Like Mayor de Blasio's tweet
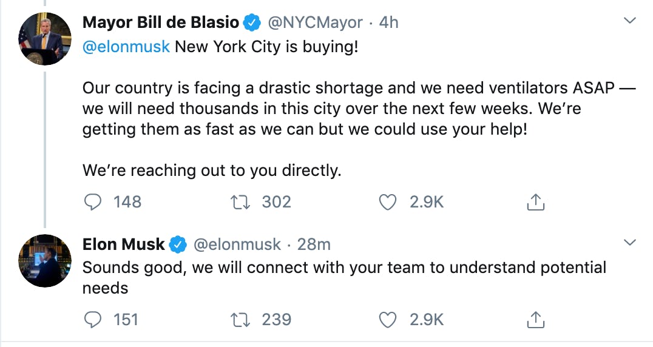653x347 pixels. click(388, 202)
